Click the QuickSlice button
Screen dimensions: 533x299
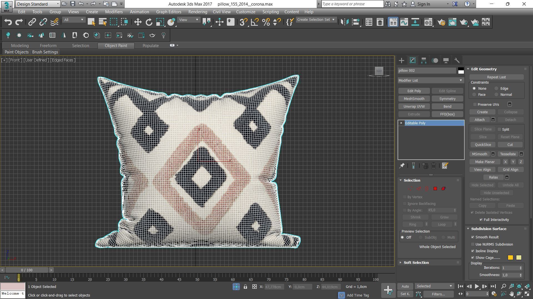click(x=483, y=145)
